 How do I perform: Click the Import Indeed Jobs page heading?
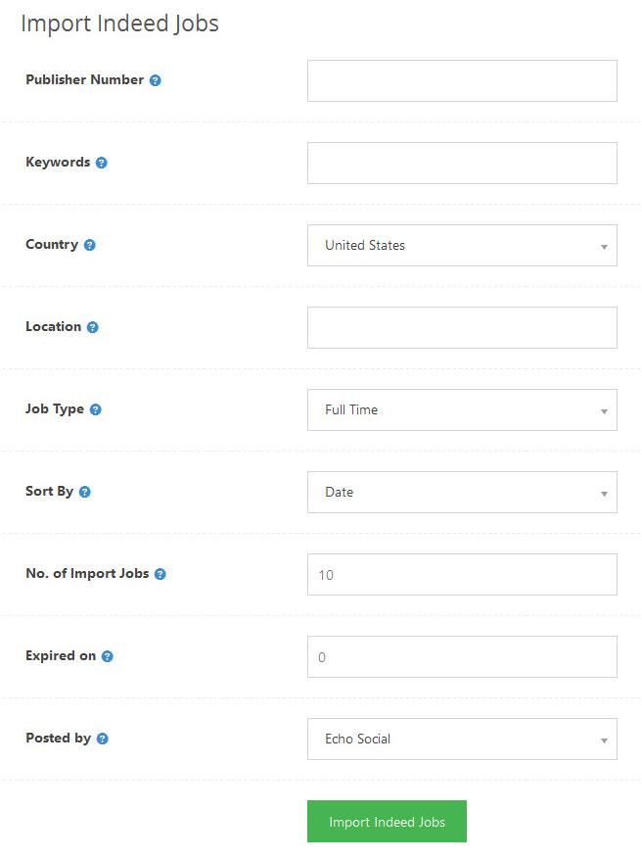point(119,24)
